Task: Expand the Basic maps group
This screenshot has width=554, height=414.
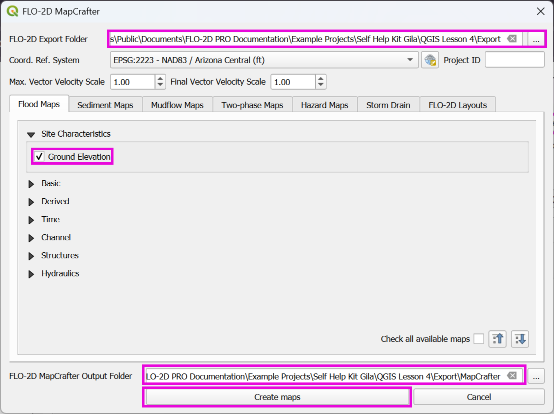Action: [31, 184]
